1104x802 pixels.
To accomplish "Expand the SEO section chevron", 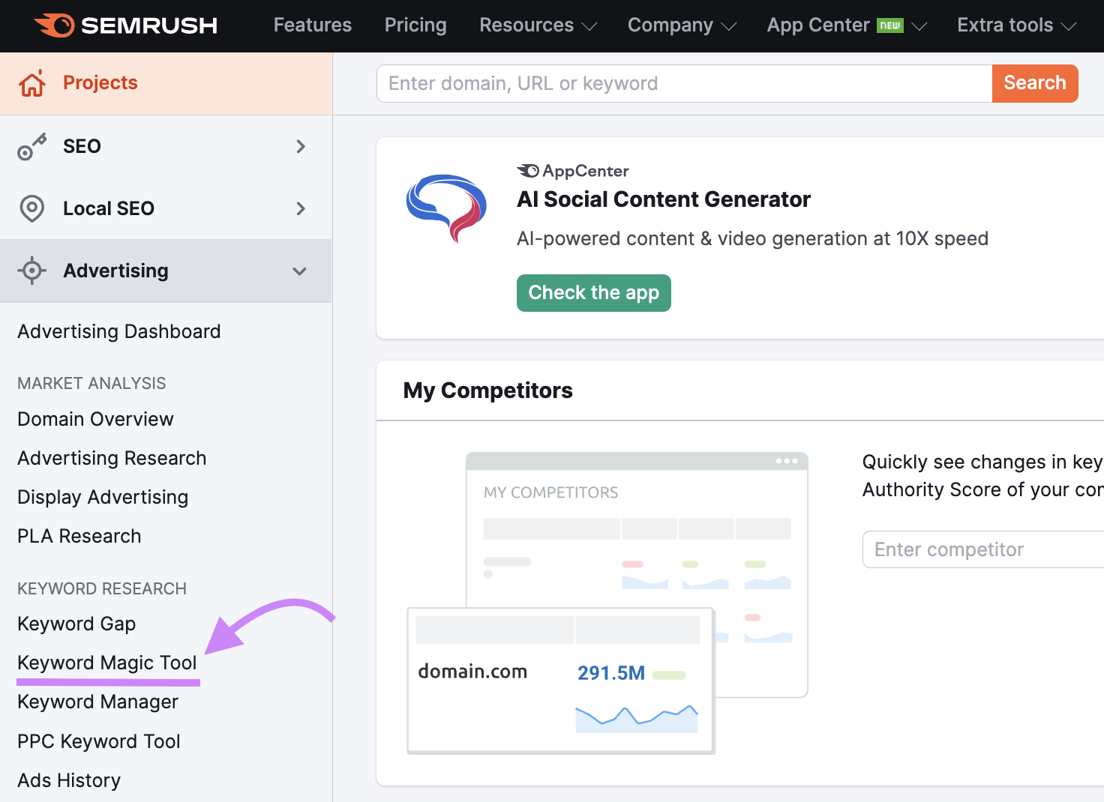I will tap(301, 146).
